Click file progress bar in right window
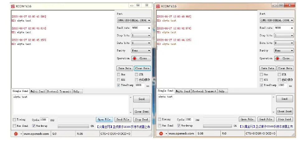 217,126
